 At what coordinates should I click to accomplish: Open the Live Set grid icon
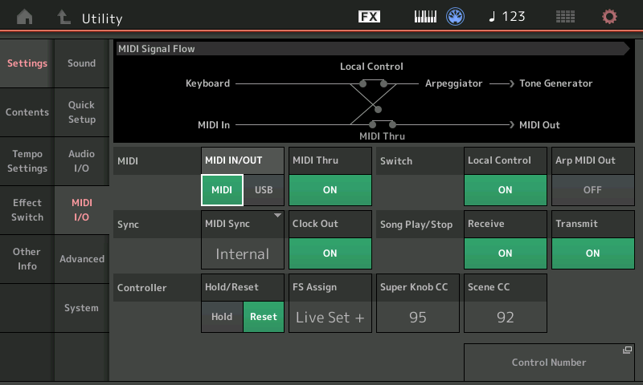coord(565,17)
